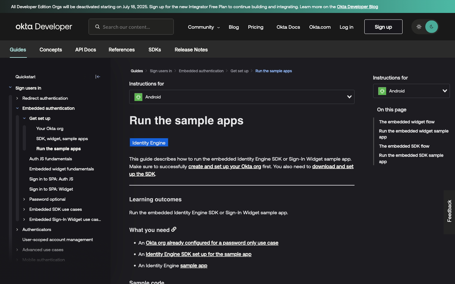This screenshot has height=284, width=455.
Task: Open Sign in to SPA: Widget
Action: click(51, 189)
